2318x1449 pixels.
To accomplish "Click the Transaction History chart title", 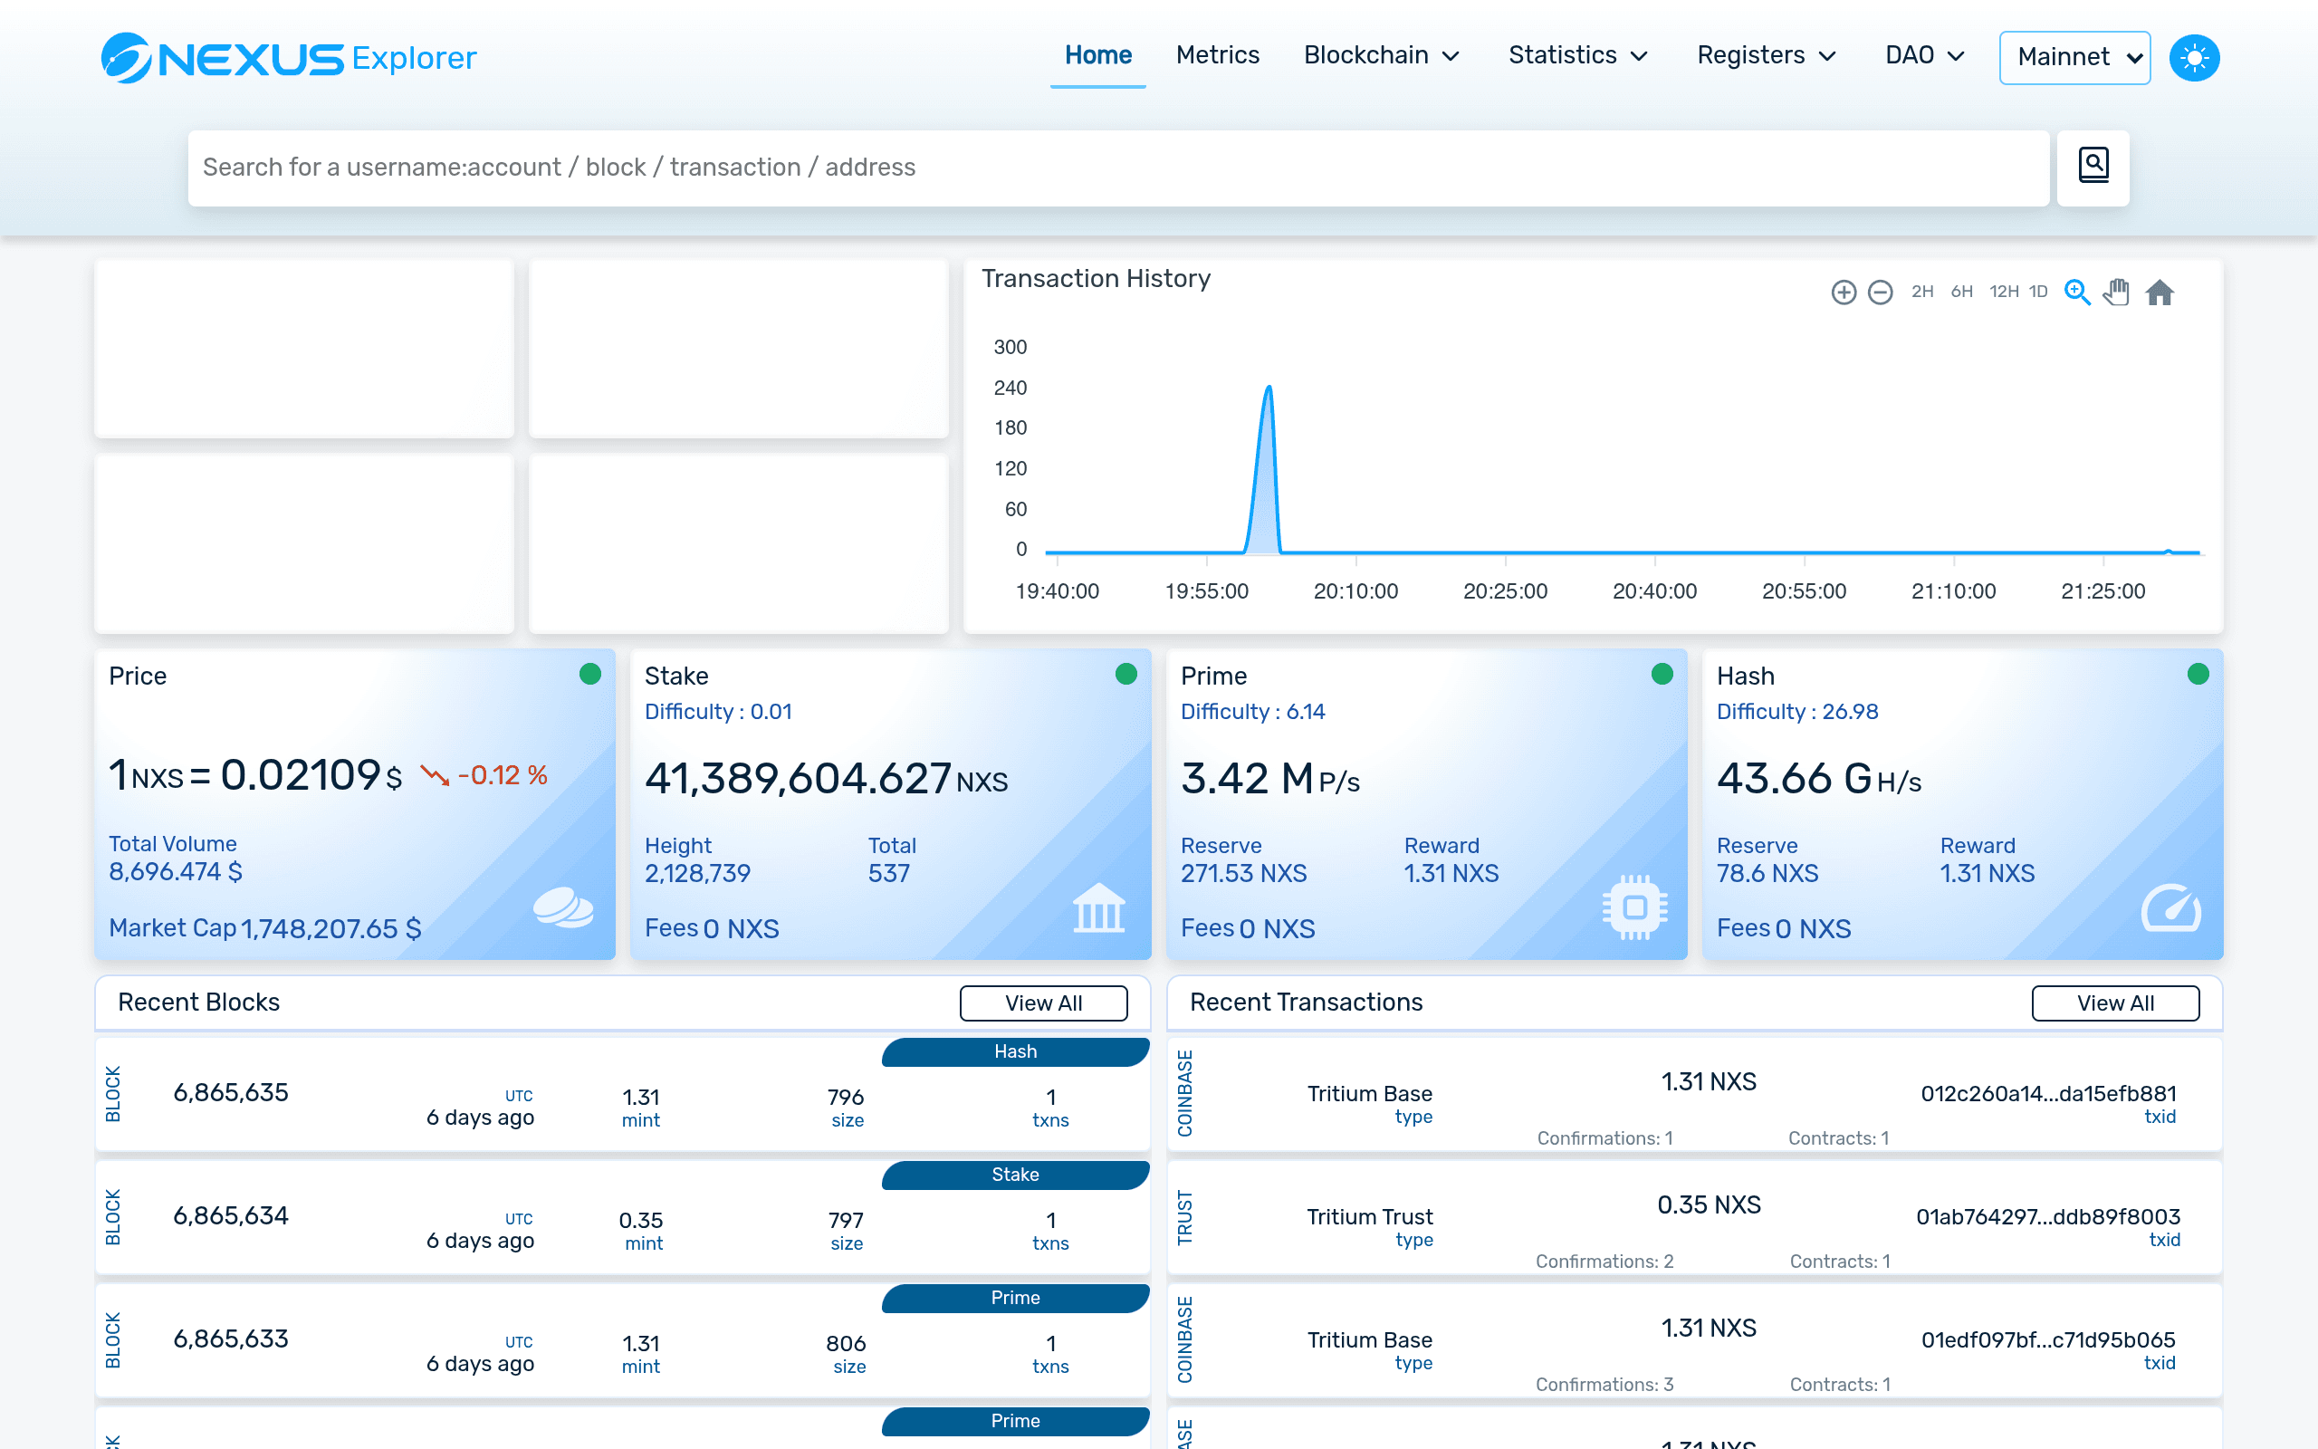I will point(1096,279).
